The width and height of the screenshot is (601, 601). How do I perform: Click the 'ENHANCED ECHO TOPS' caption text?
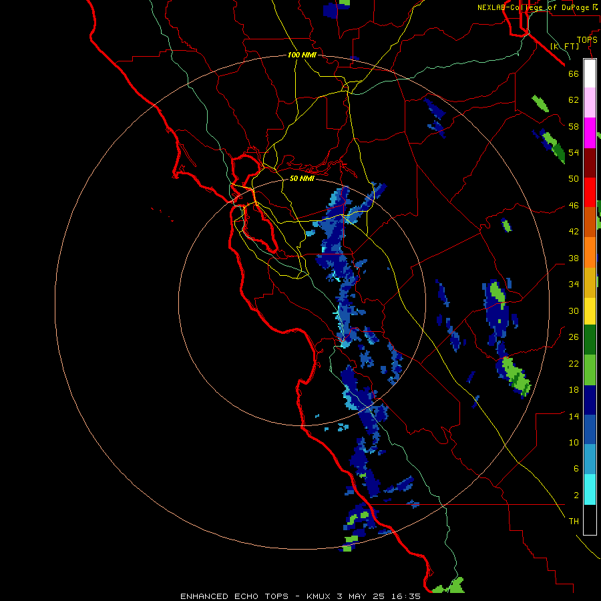click(x=234, y=596)
